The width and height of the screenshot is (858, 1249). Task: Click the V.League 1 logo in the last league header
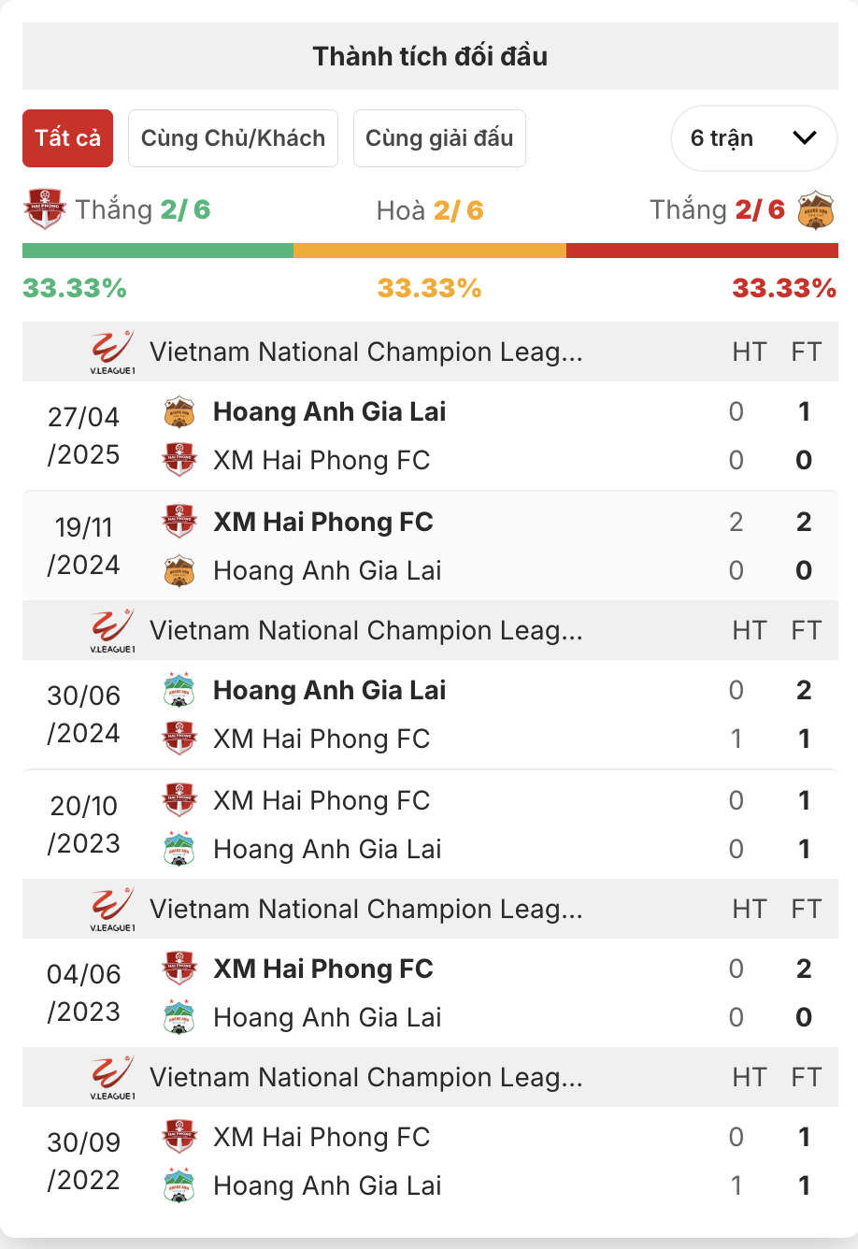coord(112,1077)
